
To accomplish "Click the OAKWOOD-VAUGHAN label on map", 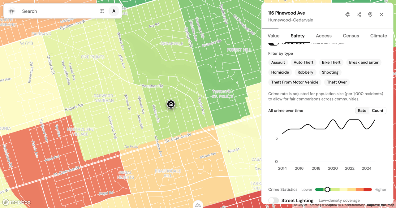I will point(104,98).
